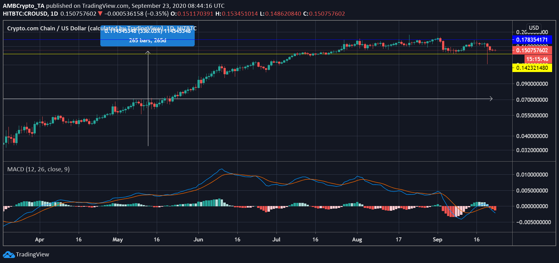
Task: Click the Sep label on the time axis
Action: (437, 240)
